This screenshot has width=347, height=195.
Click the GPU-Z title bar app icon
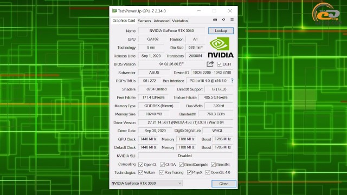[114, 11]
